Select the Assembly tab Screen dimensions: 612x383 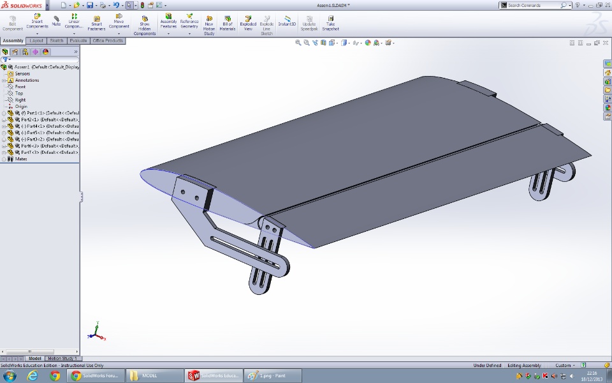pos(13,41)
